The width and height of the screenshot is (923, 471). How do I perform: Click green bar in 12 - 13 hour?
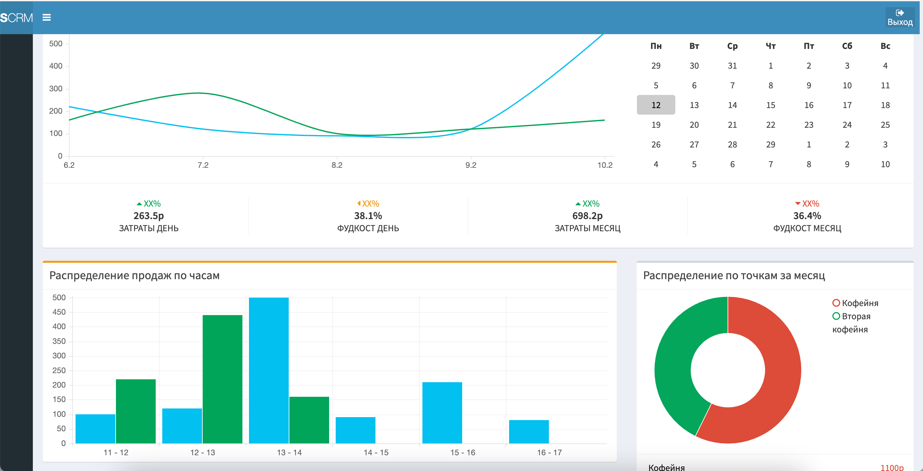coord(222,380)
